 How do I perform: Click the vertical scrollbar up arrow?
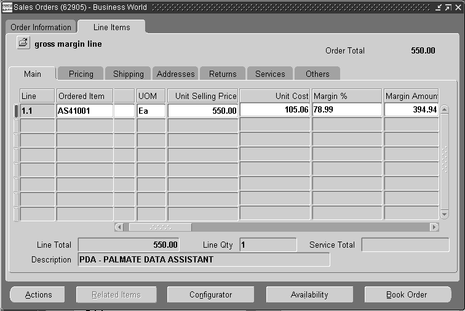click(x=444, y=109)
